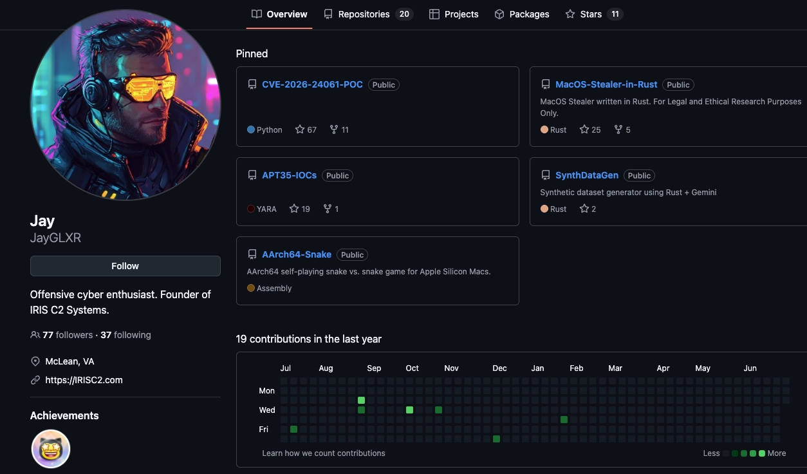Open Learn how we count contributions
807x474 pixels.
pyautogui.click(x=324, y=453)
